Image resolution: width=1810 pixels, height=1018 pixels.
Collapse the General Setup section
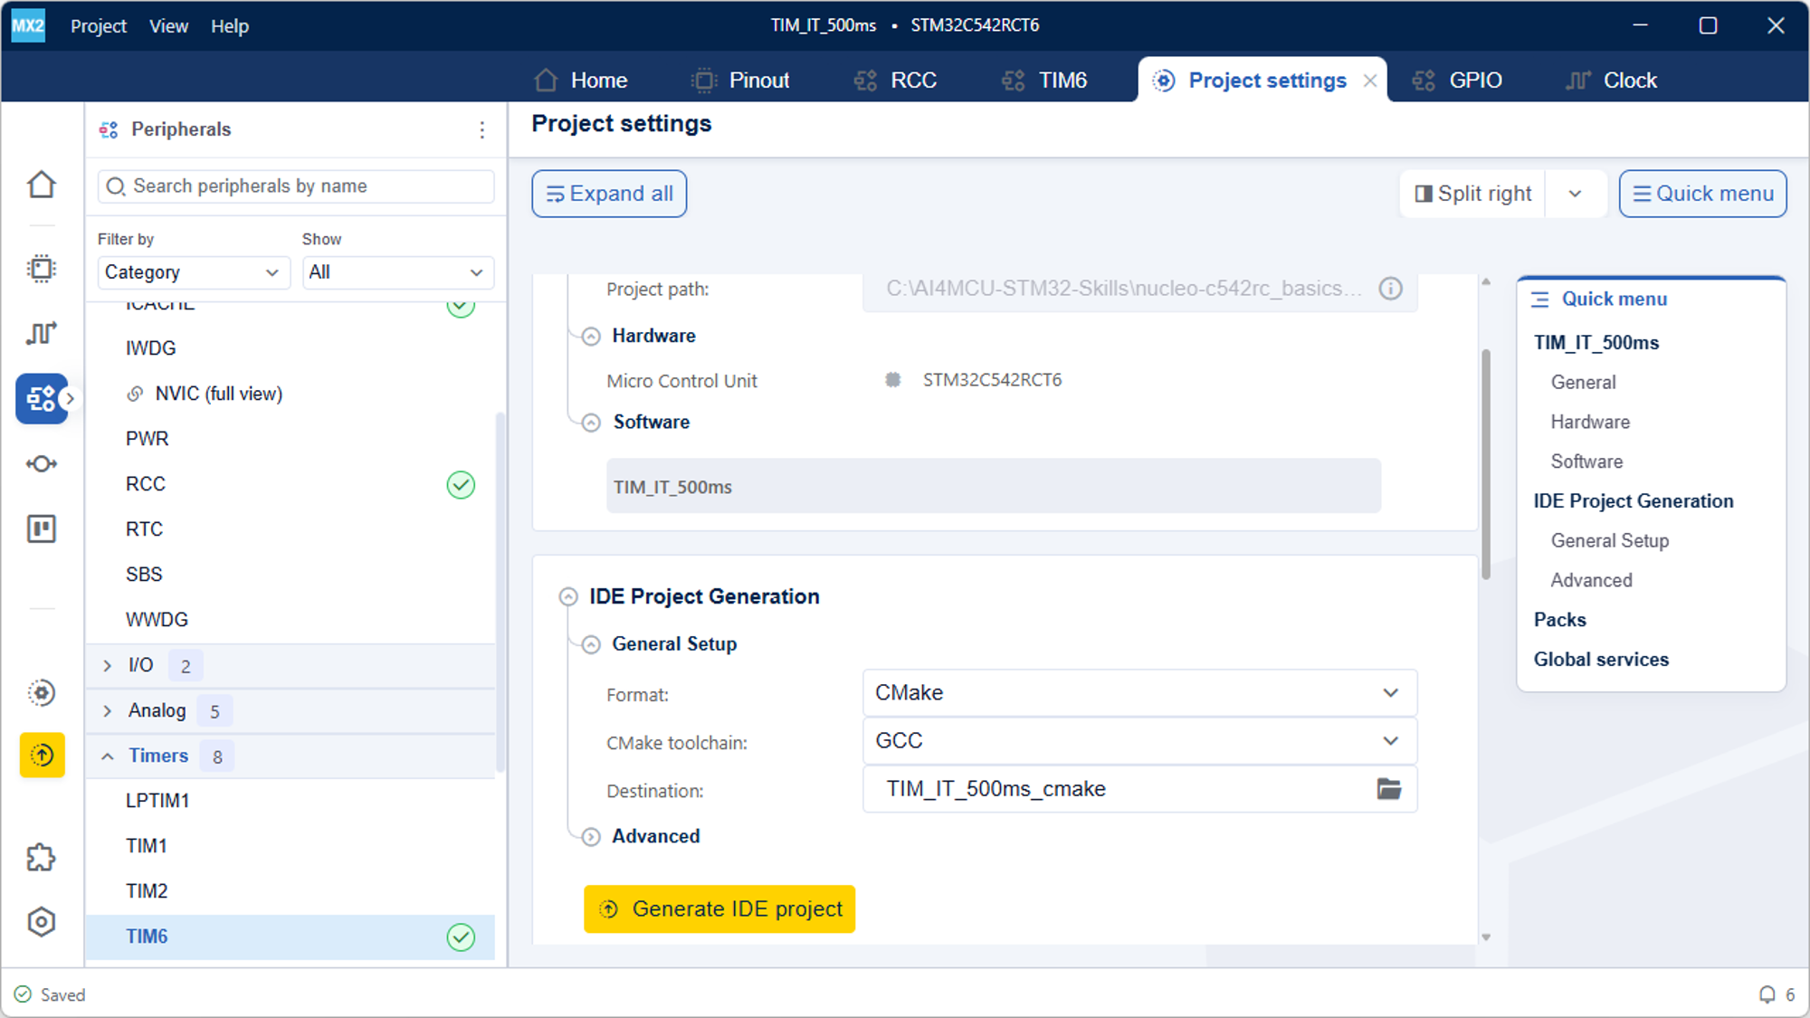click(x=591, y=644)
